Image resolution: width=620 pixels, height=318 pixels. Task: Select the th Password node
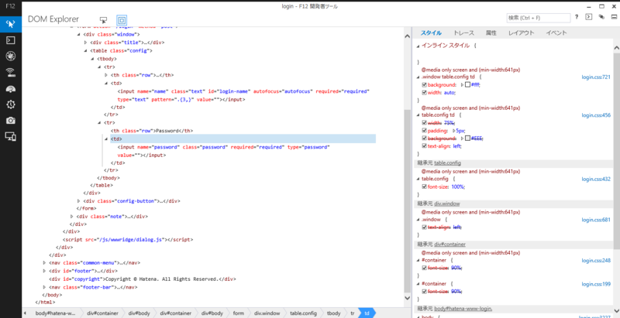(151, 131)
